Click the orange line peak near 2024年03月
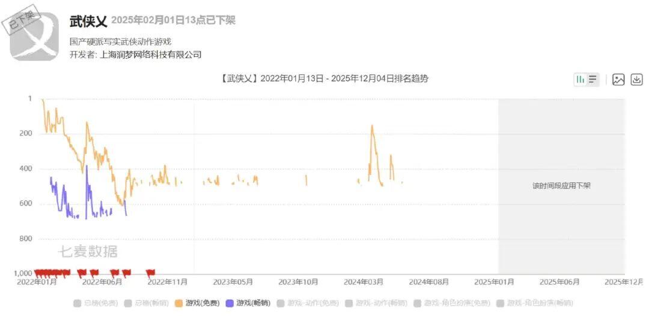The width and height of the screenshot is (649, 316). 372,126
